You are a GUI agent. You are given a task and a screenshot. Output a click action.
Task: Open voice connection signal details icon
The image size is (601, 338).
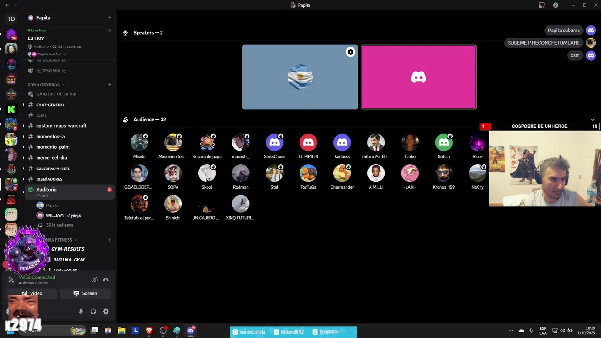11,280
